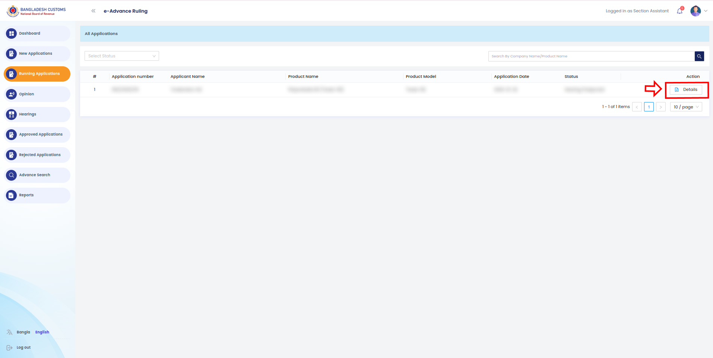Collapse sidebar with double-chevron icon

(94, 11)
